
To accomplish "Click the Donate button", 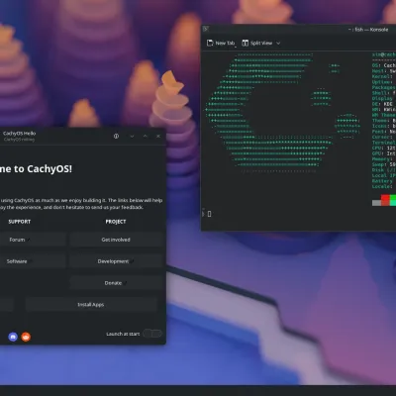I will point(116,283).
